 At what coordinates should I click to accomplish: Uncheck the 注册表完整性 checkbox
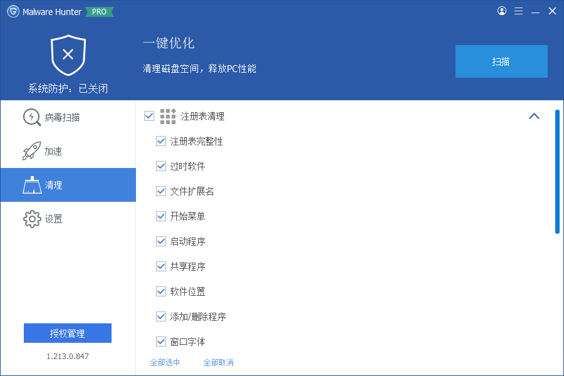tap(161, 141)
